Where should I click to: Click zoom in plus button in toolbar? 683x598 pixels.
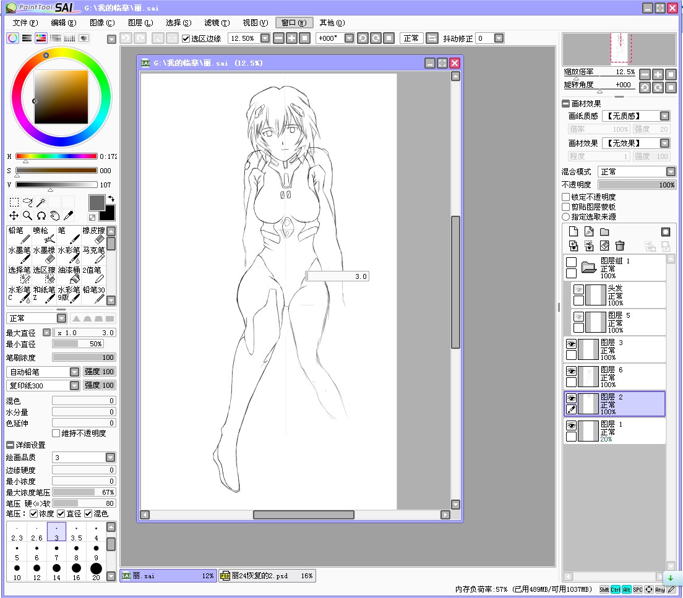291,38
